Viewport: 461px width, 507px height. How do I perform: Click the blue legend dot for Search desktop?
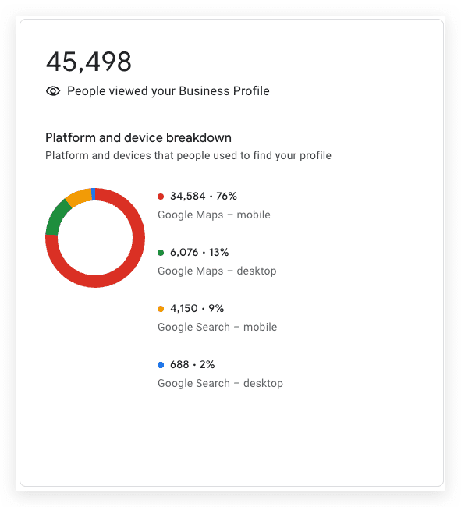click(161, 365)
